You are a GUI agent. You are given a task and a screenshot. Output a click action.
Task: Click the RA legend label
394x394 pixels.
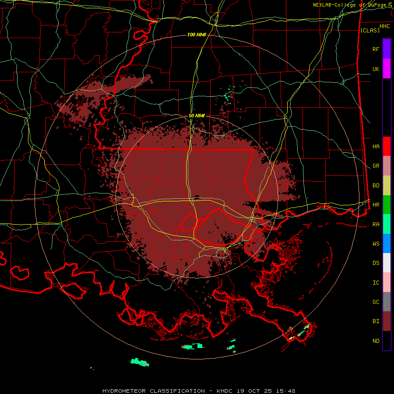pos(376,225)
